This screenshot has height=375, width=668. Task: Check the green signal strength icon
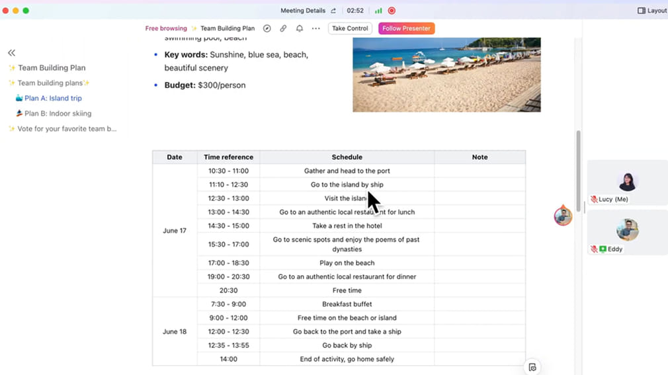378,11
